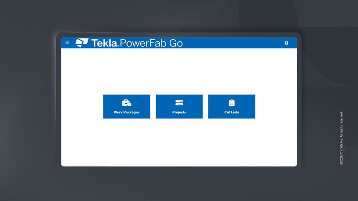Click the dark area beneath the tablet frame
Screen dimensions: 358x201
pos(179,185)
